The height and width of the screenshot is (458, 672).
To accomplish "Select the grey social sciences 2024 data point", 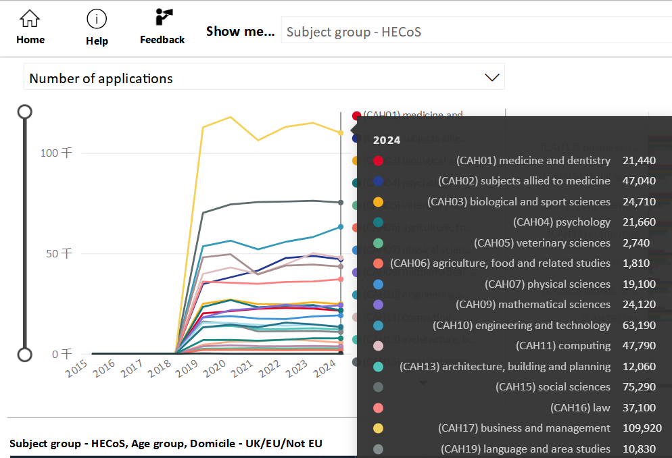I will click(341, 203).
